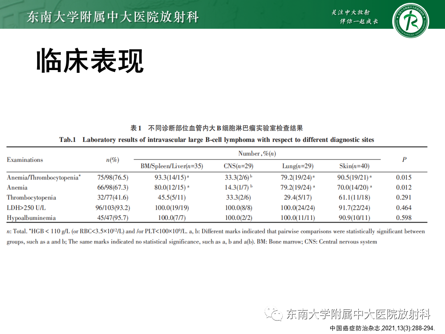Select the Hypoalbuminemia row label
445x334 pixels.
[31, 218]
